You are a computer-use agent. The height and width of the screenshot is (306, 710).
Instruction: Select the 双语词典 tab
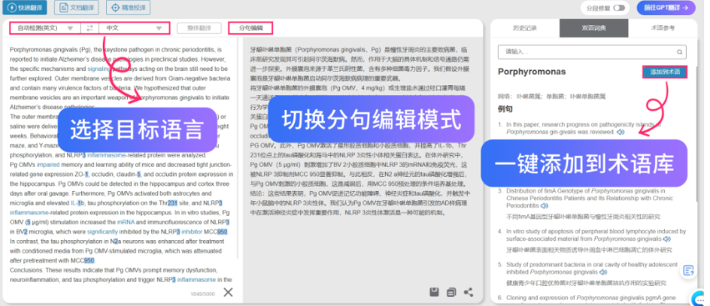tap(594, 28)
